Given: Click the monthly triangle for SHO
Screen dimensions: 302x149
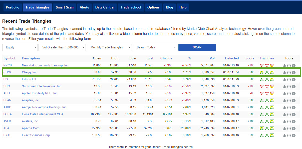Looking at the screenshot, I should (x=272, y=86).
